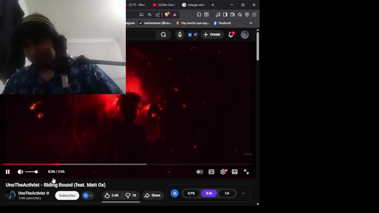
Task: Open the Facebook bookmark
Action: 222,23
